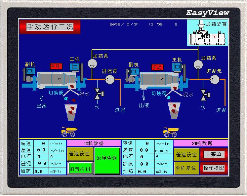Click machine 1 出液 outlet arrow
247x196 pixels.
click(41, 96)
